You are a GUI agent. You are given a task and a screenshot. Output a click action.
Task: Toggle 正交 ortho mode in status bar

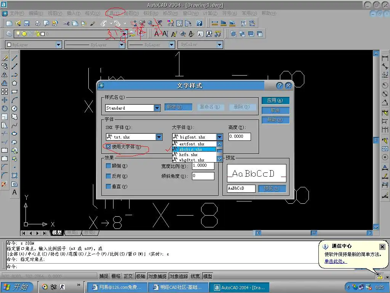[128, 276]
